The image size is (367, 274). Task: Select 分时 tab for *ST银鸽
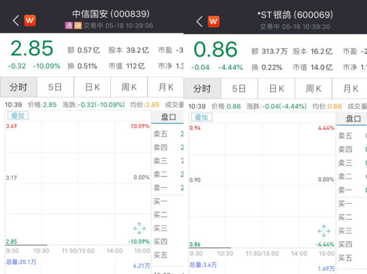pyautogui.click(x=202, y=89)
